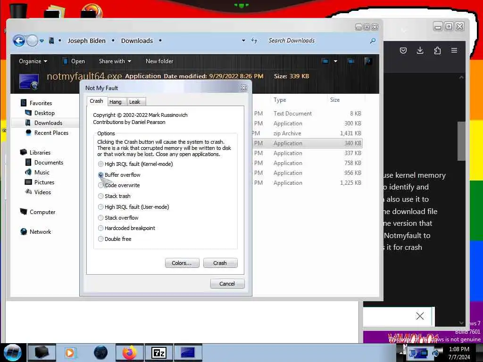Select the 1,225 KB Application row
Screen dimensions: 483x362
point(308,182)
